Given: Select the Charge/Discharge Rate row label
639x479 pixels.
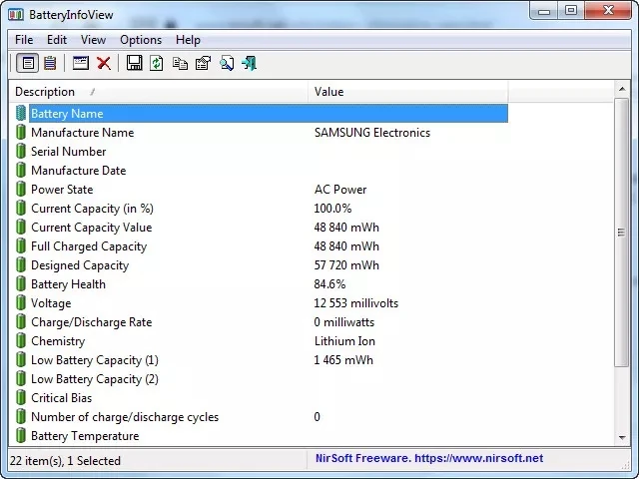Looking at the screenshot, I should pos(91,322).
